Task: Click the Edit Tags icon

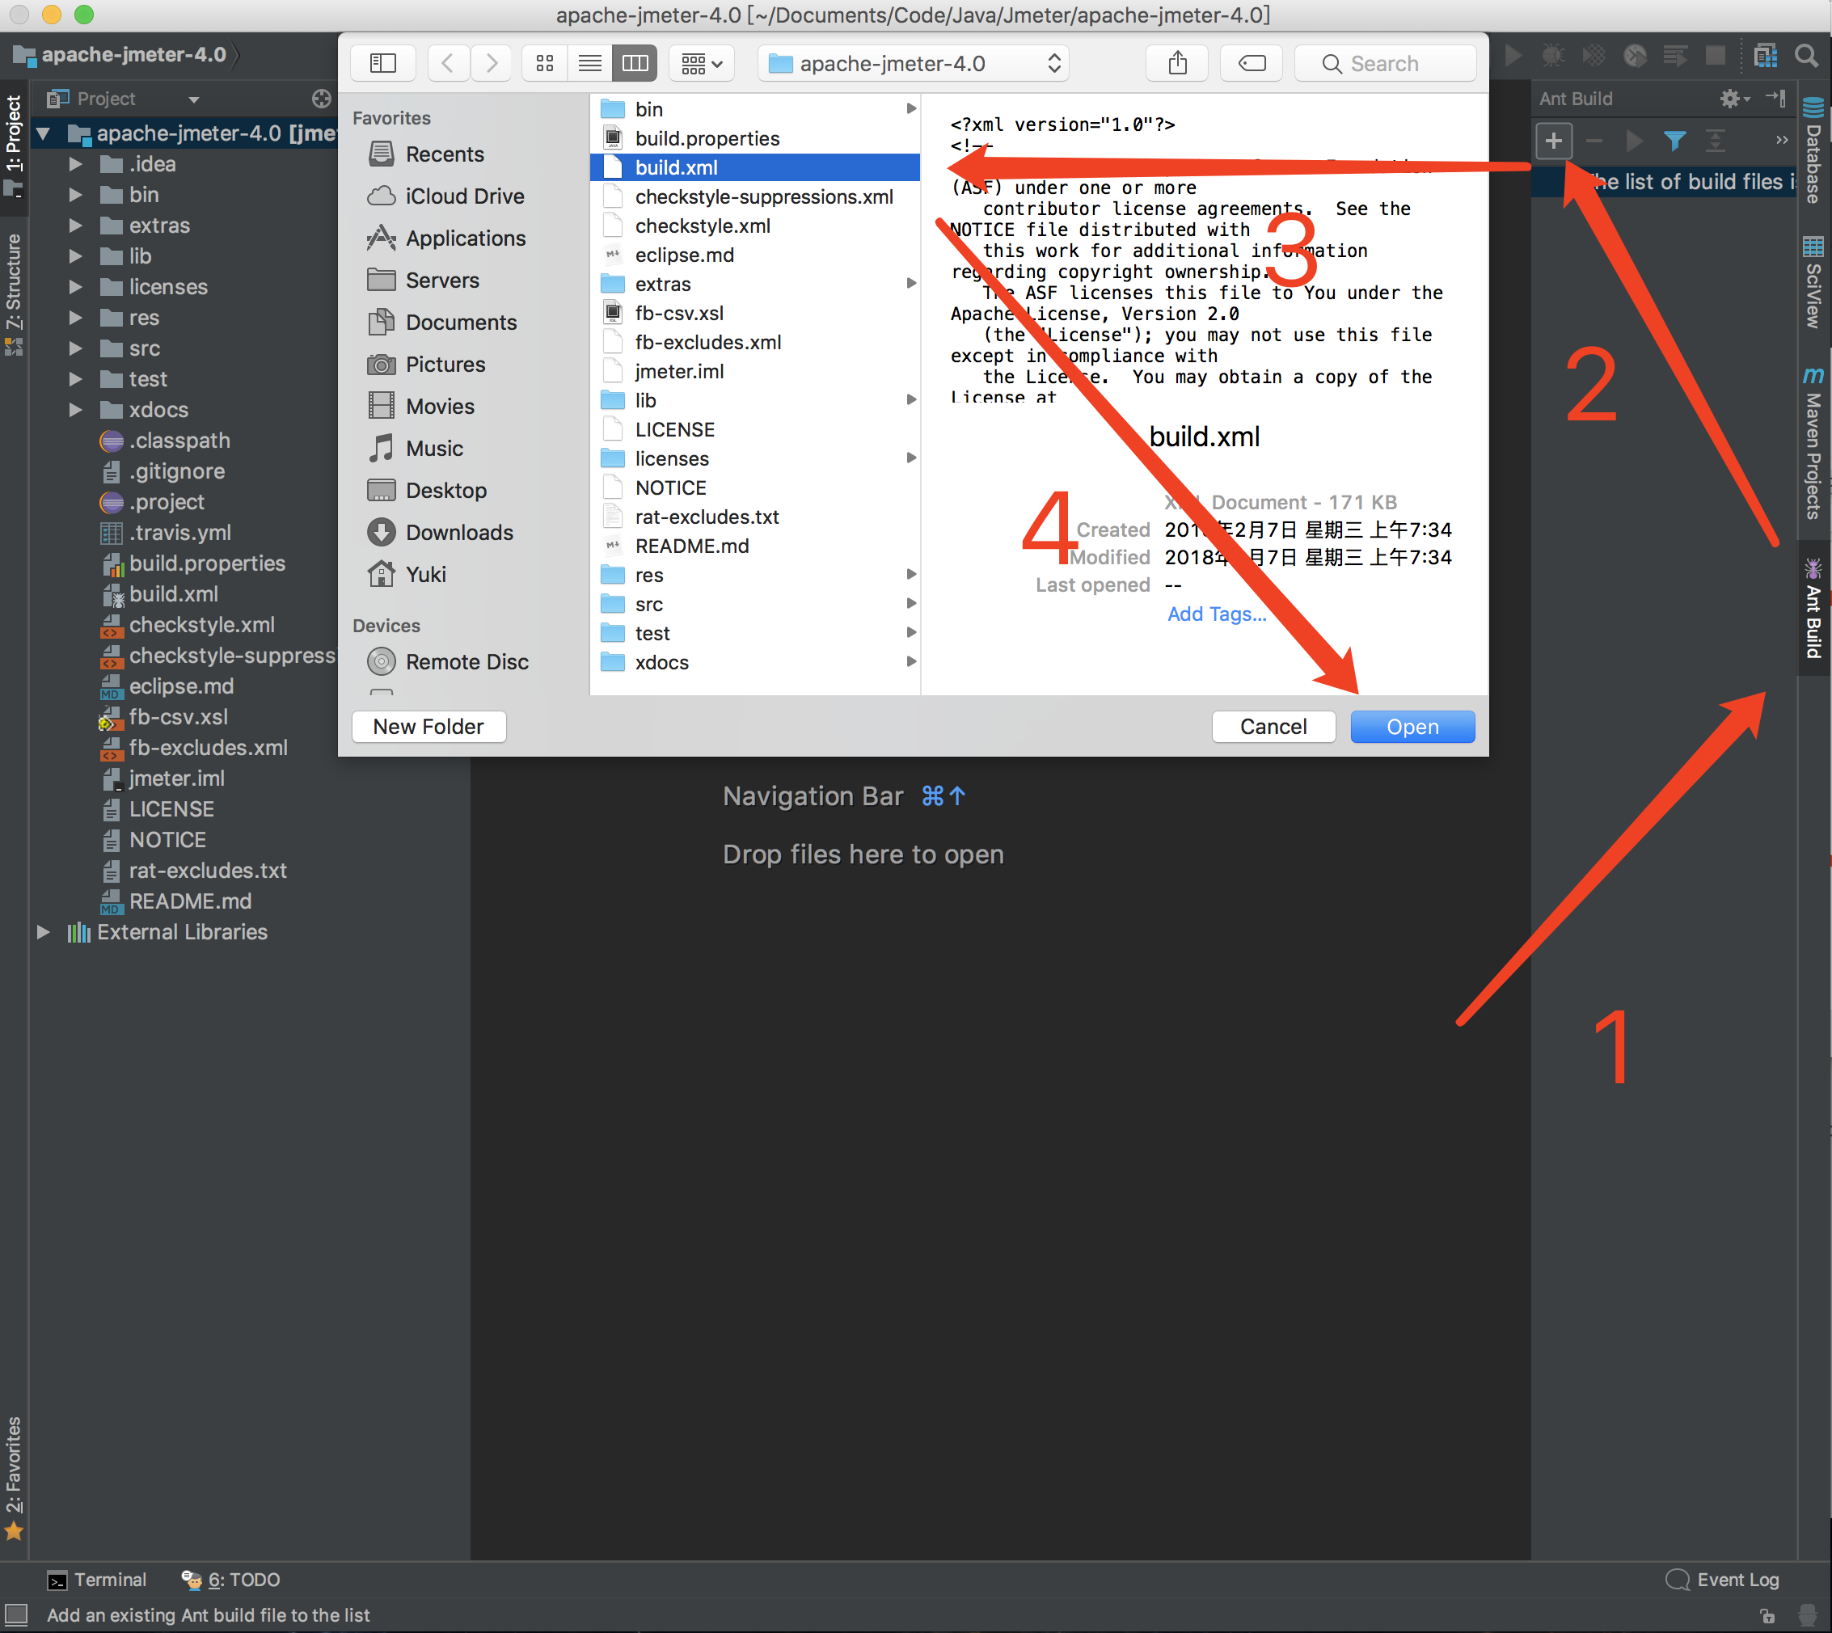Action: click(x=1252, y=63)
